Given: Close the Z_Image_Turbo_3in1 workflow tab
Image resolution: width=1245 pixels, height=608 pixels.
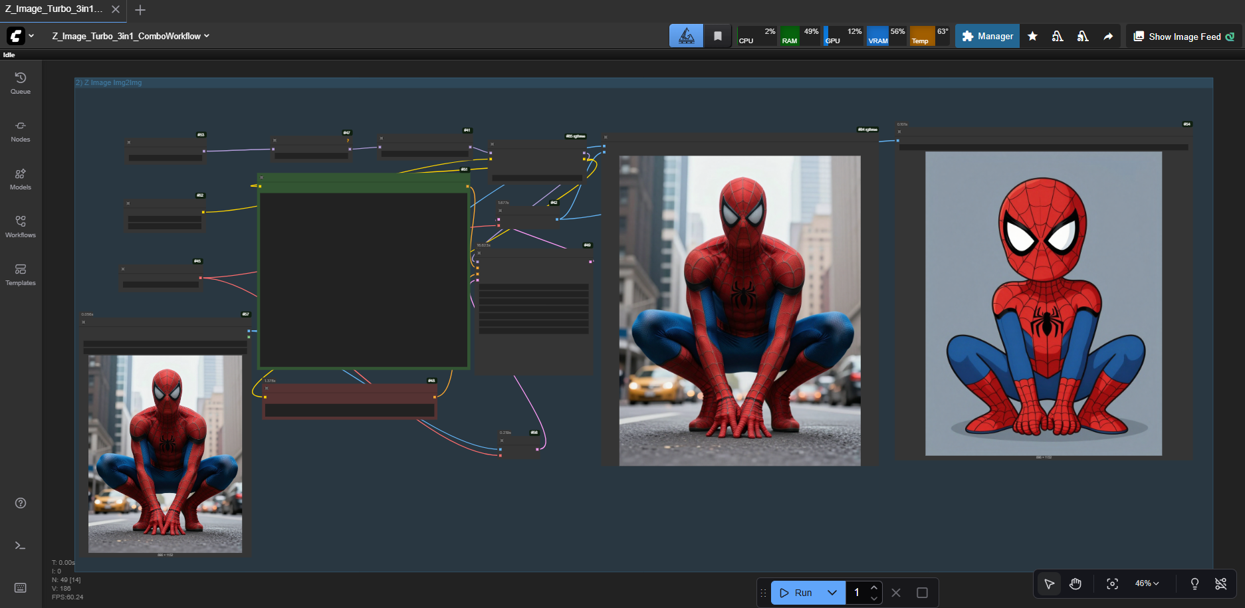Looking at the screenshot, I should pos(116,9).
